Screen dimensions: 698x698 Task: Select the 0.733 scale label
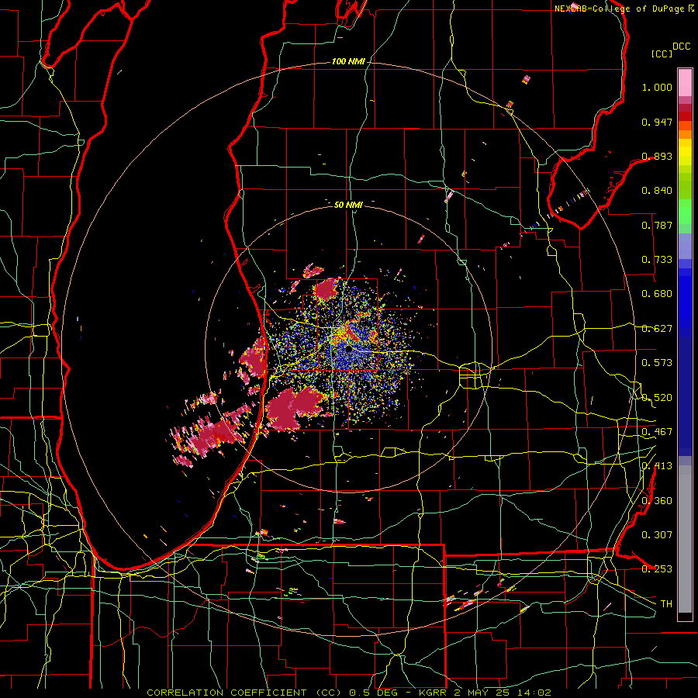tap(657, 260)
